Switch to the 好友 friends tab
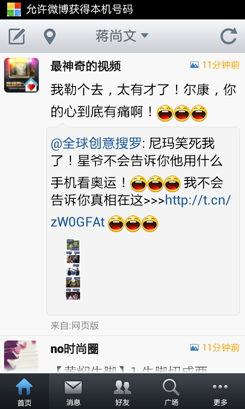This screenshot has height=409, width=245. [x=122, y=391]
